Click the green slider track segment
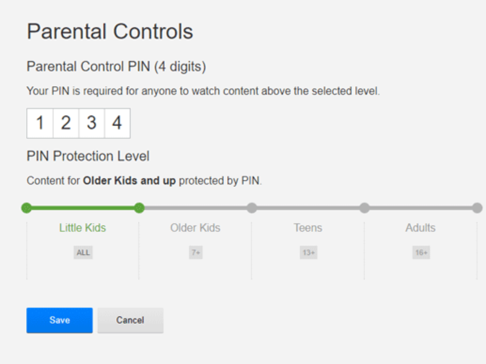 tap(83, 208)
